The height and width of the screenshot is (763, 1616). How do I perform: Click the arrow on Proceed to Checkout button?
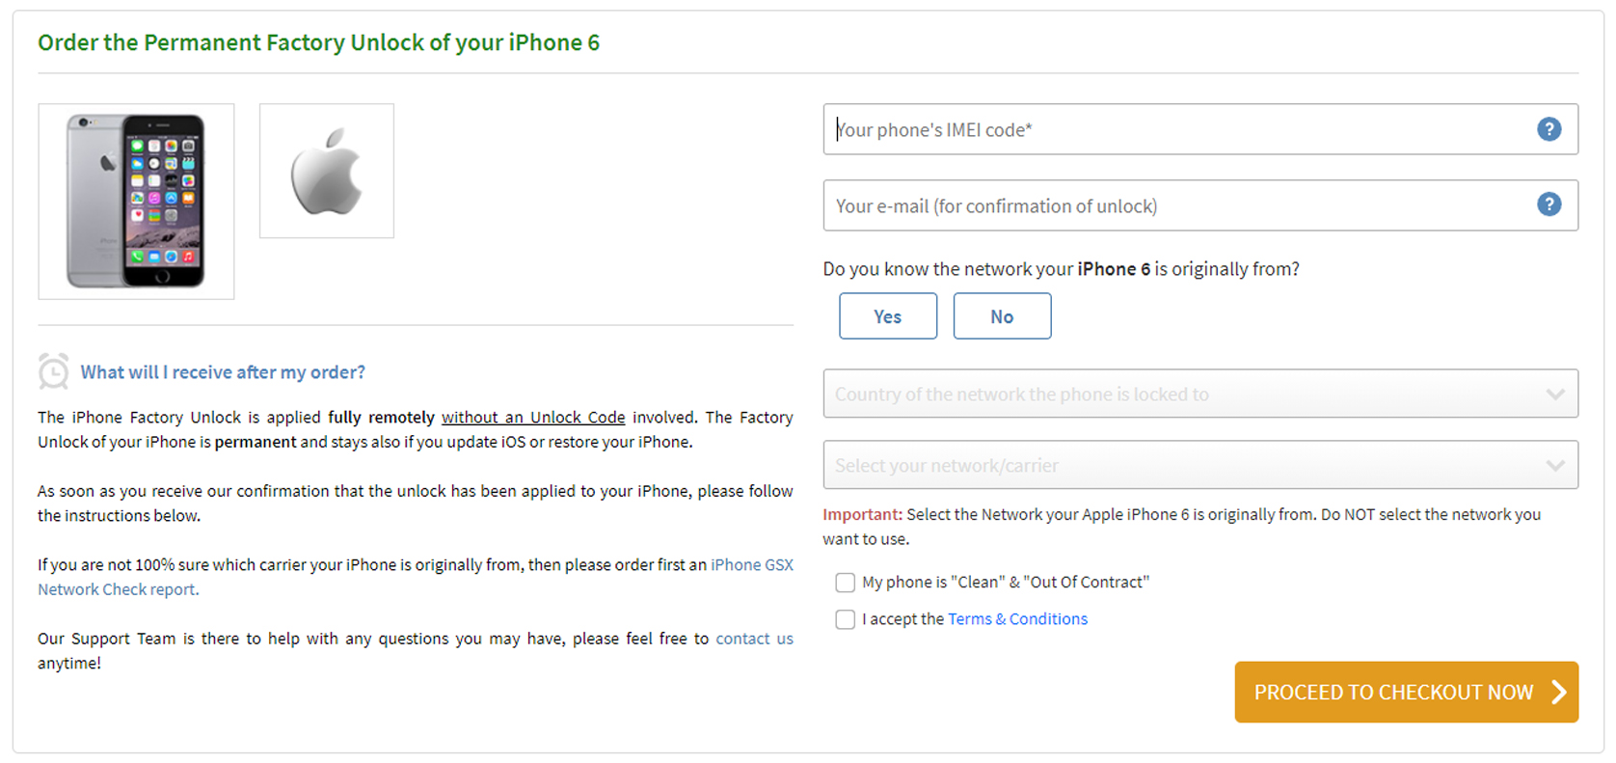(1558, 692)
